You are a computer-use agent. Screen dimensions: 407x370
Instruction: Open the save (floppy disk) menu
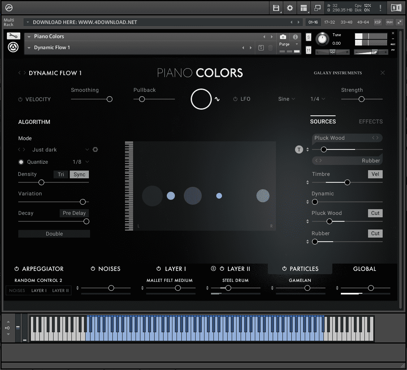276,8
